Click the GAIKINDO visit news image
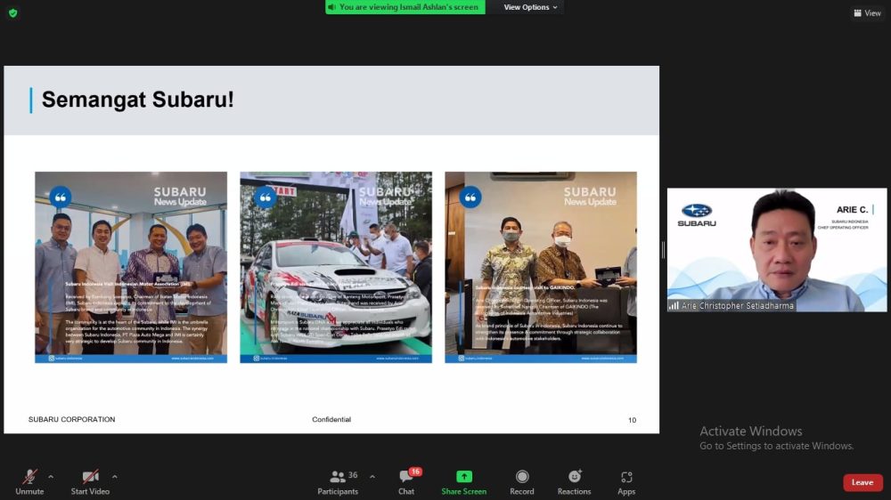This screenshot has height=500, width=891. tap(541, 267)
